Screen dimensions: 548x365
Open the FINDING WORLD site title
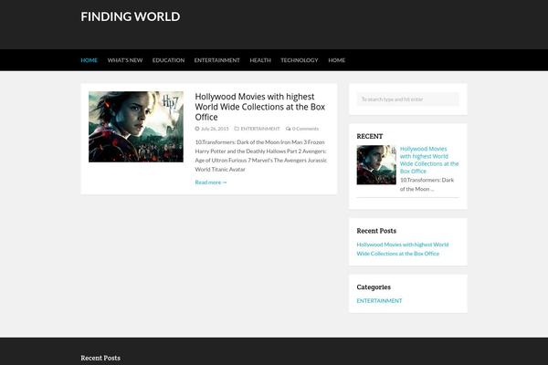click(x=131, y=16)
